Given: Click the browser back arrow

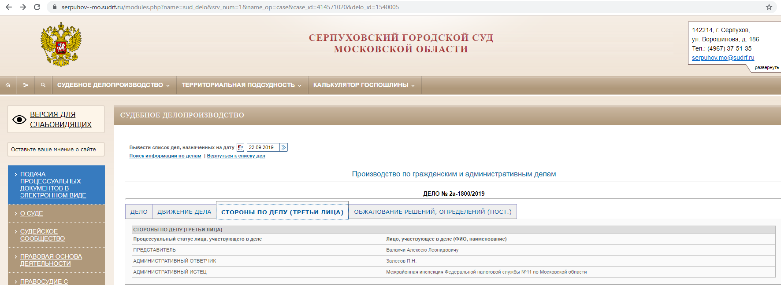Looking at the screenshot, I should (x=9, y=7).
